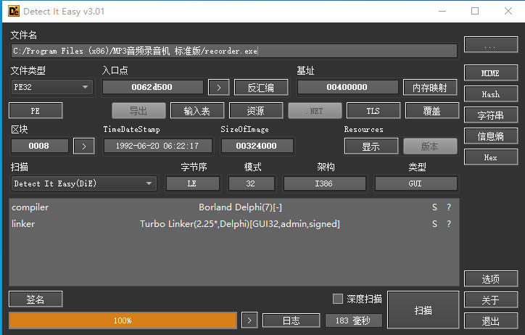Click the 覆盖 overlay button
Viewport: 525px width, 335px height.
tap(432, 111)
